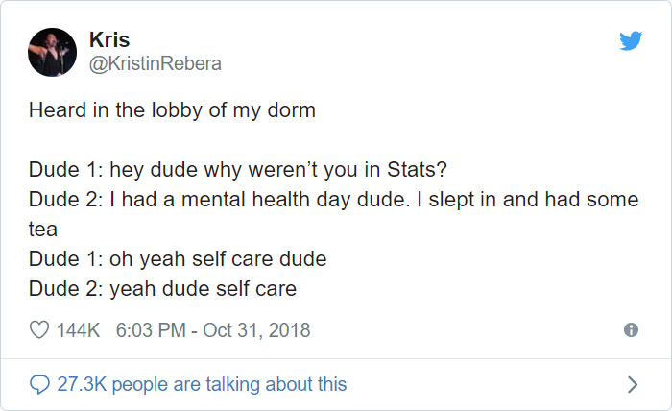The image size is (672, 411).
Task: Click the "yeah dude self care" line
Action: pos(162,288)
